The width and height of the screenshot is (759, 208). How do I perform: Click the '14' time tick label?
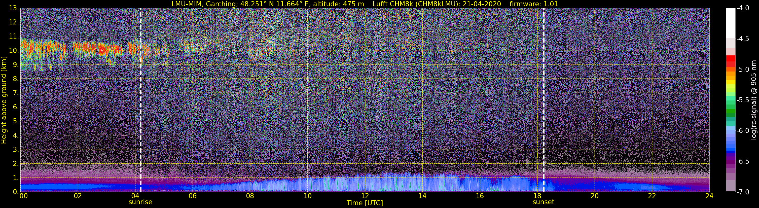point(422,196)
